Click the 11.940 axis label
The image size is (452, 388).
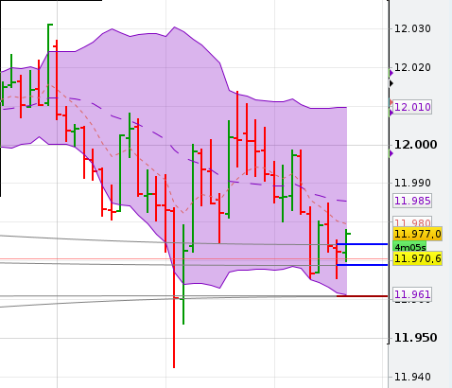[412, 377]
